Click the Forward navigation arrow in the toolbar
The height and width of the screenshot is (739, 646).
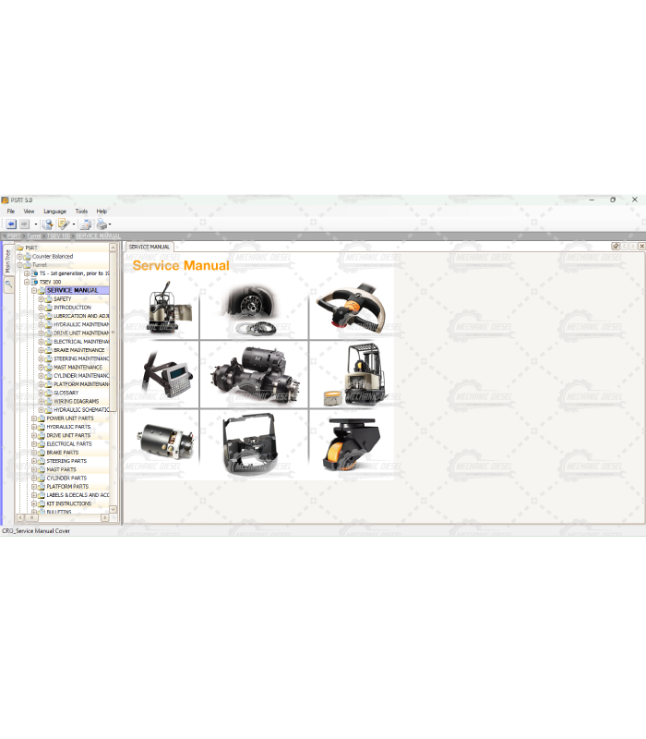click(25, 224)
